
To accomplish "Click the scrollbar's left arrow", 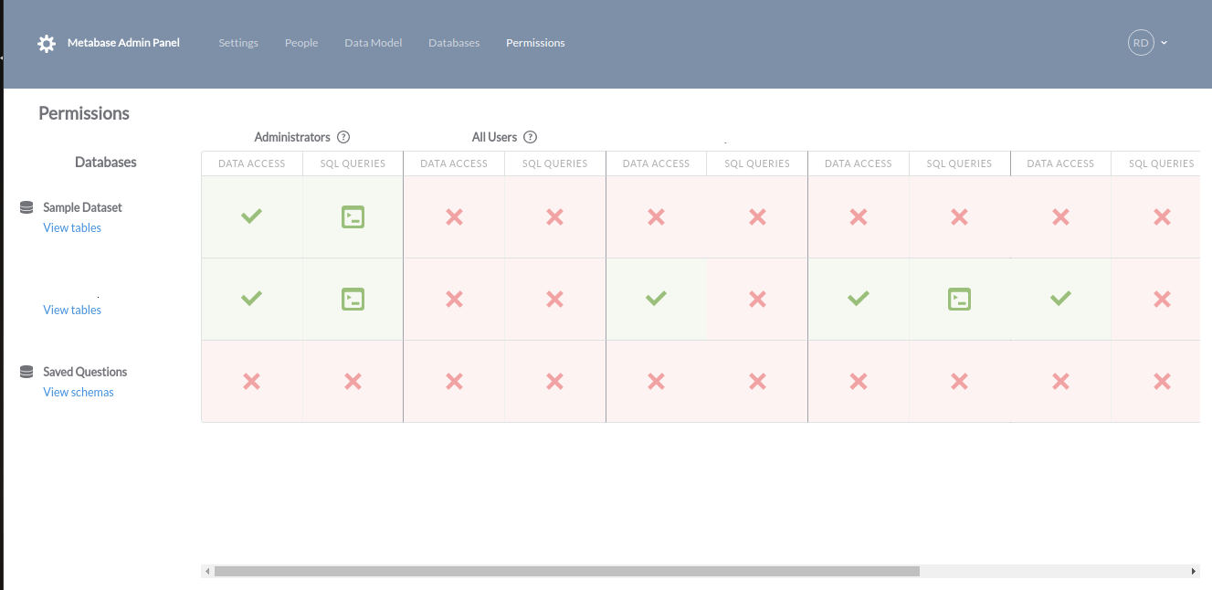I will coord(207,571).
